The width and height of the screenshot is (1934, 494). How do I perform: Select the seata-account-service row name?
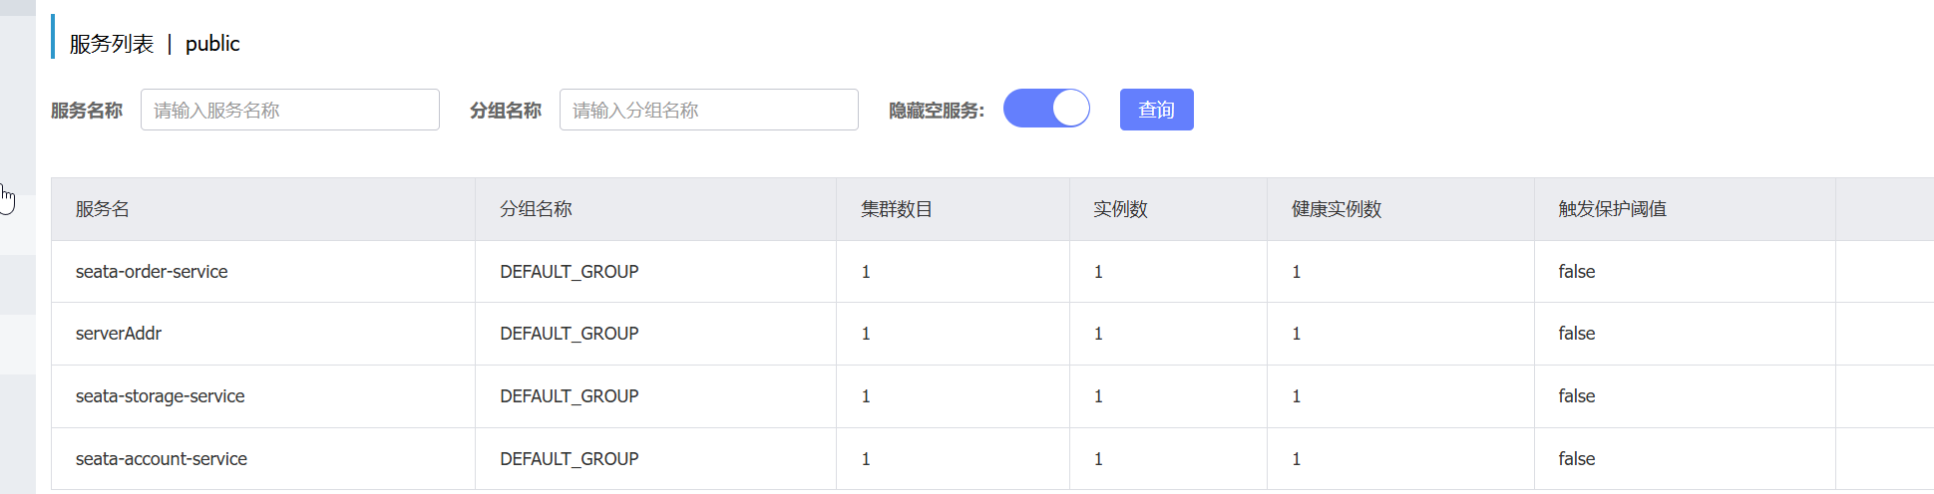point(162,459)
